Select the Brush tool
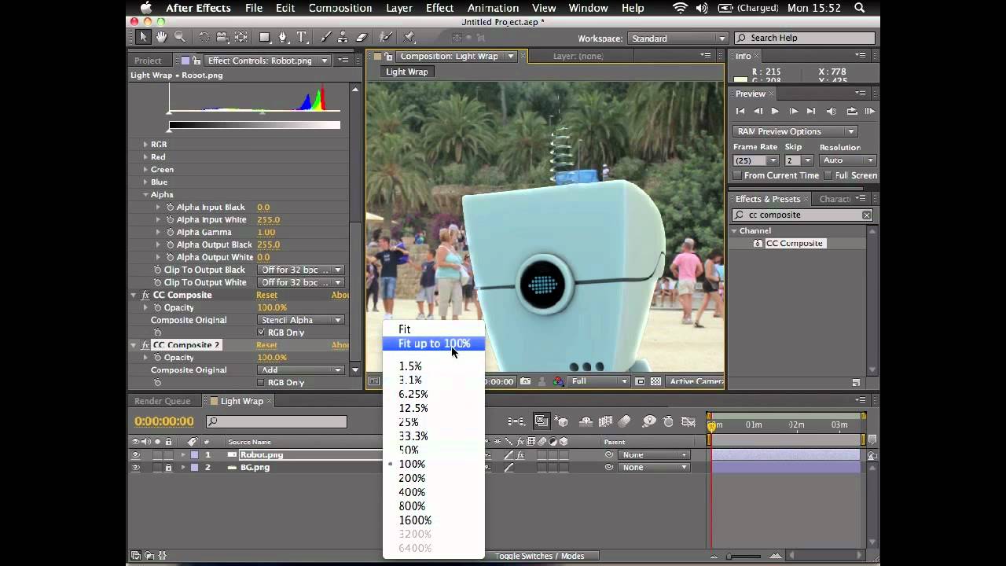 tap(325, 37)
